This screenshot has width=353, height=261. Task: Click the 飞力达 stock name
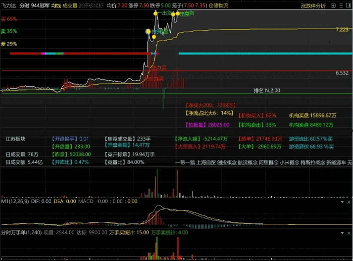pos(9,5)
